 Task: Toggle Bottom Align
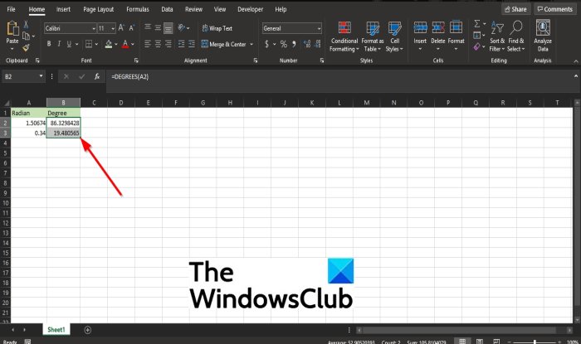168,27
